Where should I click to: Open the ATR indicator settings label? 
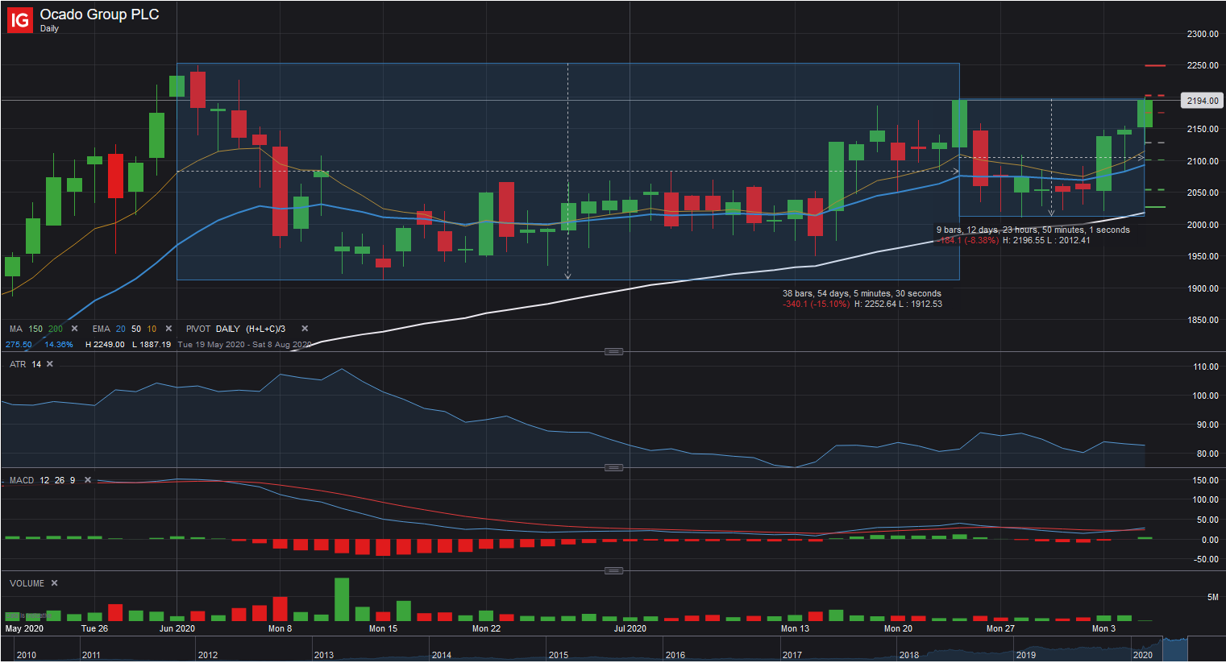(18, 364)
